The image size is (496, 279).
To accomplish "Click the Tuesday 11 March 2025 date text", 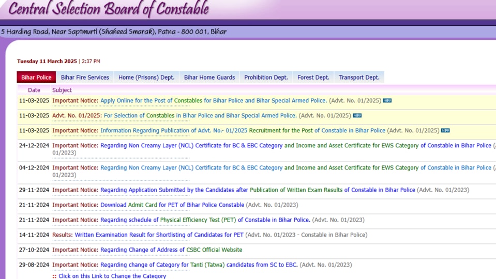I will pos(47,61).
